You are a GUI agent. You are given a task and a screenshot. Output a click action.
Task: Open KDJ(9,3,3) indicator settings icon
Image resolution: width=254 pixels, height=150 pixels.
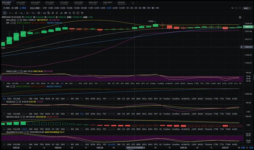[17, 102]
